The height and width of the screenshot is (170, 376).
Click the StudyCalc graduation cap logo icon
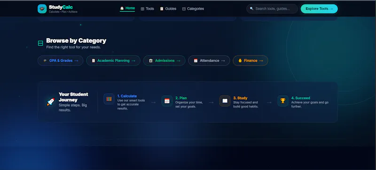42,9
